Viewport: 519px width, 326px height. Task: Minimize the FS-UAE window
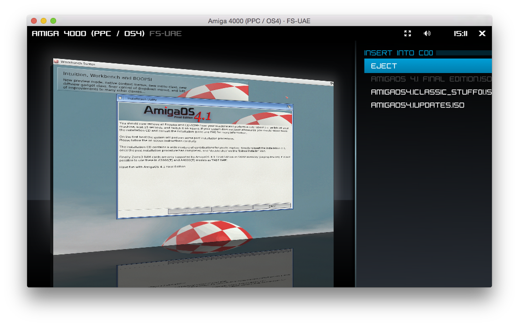coord(44,21)
